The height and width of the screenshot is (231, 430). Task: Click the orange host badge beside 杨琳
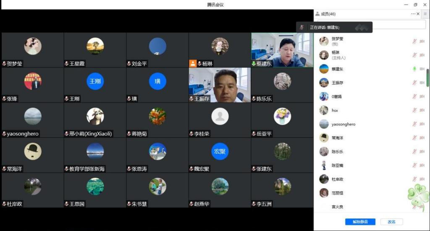tap(193, 64)
